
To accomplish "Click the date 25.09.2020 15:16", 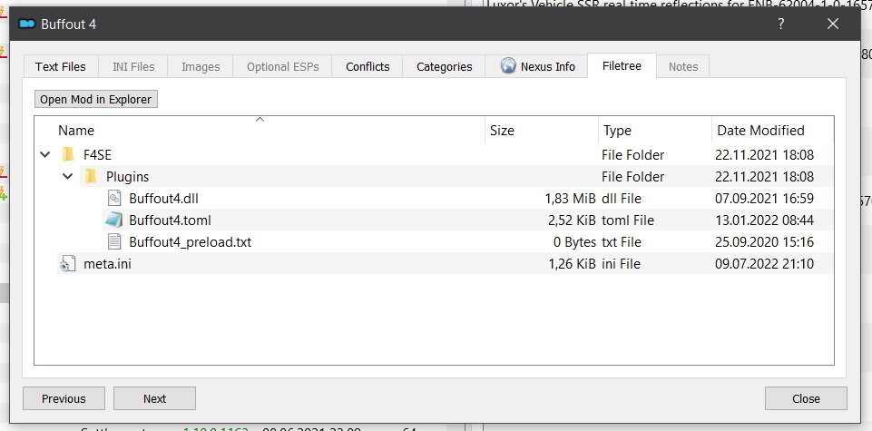I will click(764, 242).
